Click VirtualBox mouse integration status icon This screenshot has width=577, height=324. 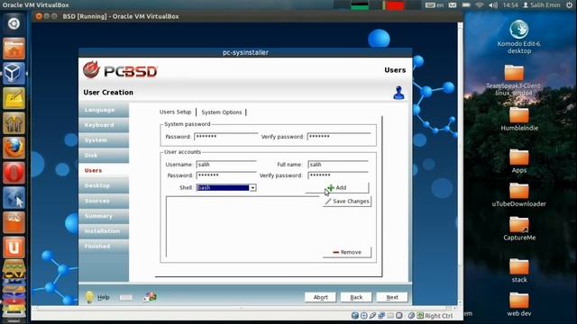(411, 316)
